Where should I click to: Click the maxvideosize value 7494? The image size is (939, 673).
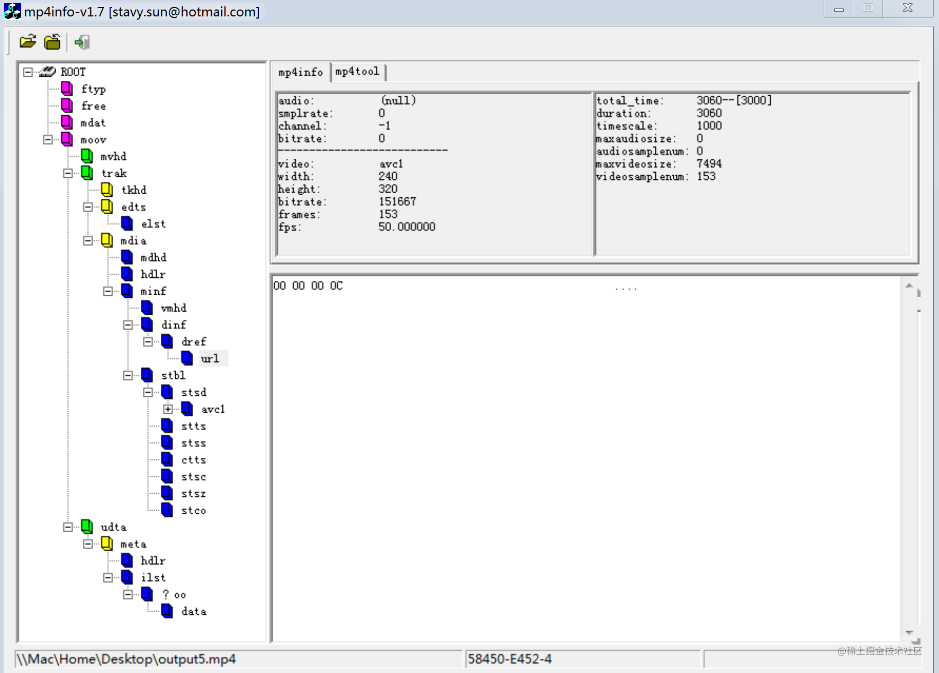(x=709, y=163)
